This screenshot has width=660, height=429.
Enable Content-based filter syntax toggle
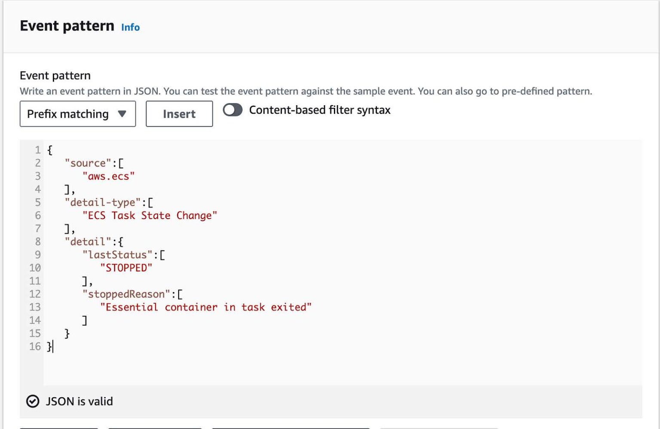232,110
